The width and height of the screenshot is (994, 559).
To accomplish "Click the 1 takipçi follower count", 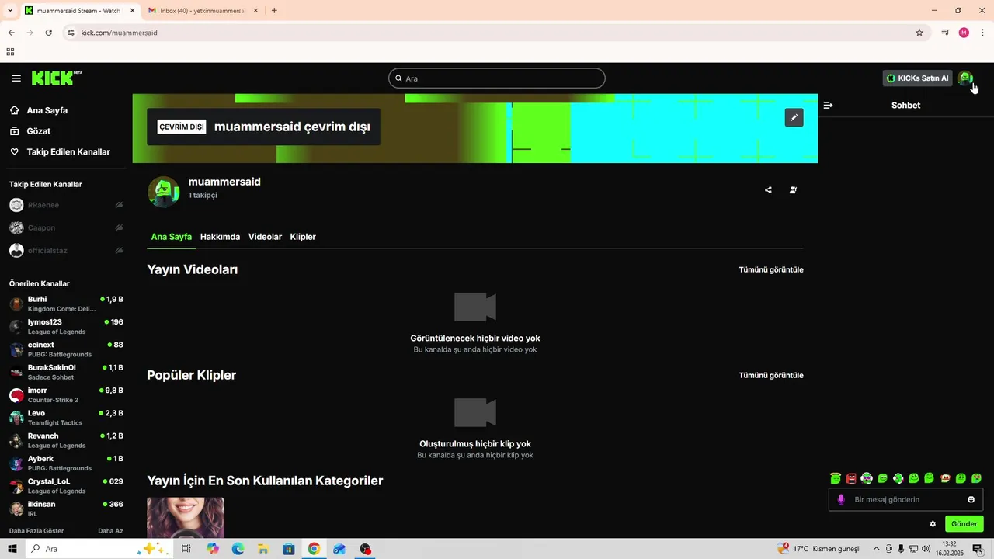I will (x=203, y=196).
